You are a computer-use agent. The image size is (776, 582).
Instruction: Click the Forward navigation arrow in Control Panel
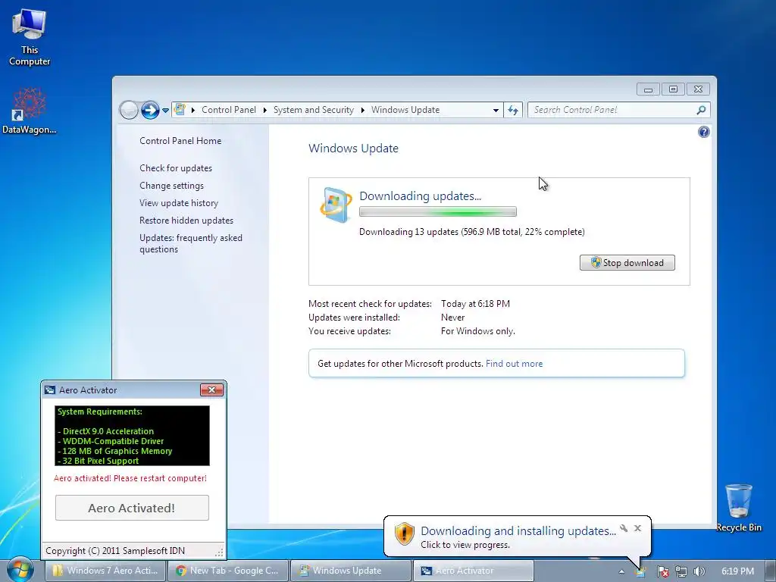click(150, 110)
